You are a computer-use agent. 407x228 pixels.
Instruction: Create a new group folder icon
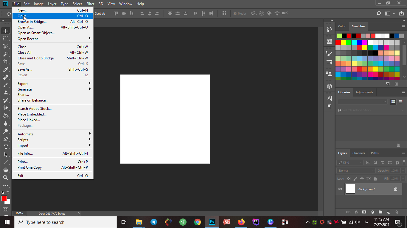click(x=380, y=212)
